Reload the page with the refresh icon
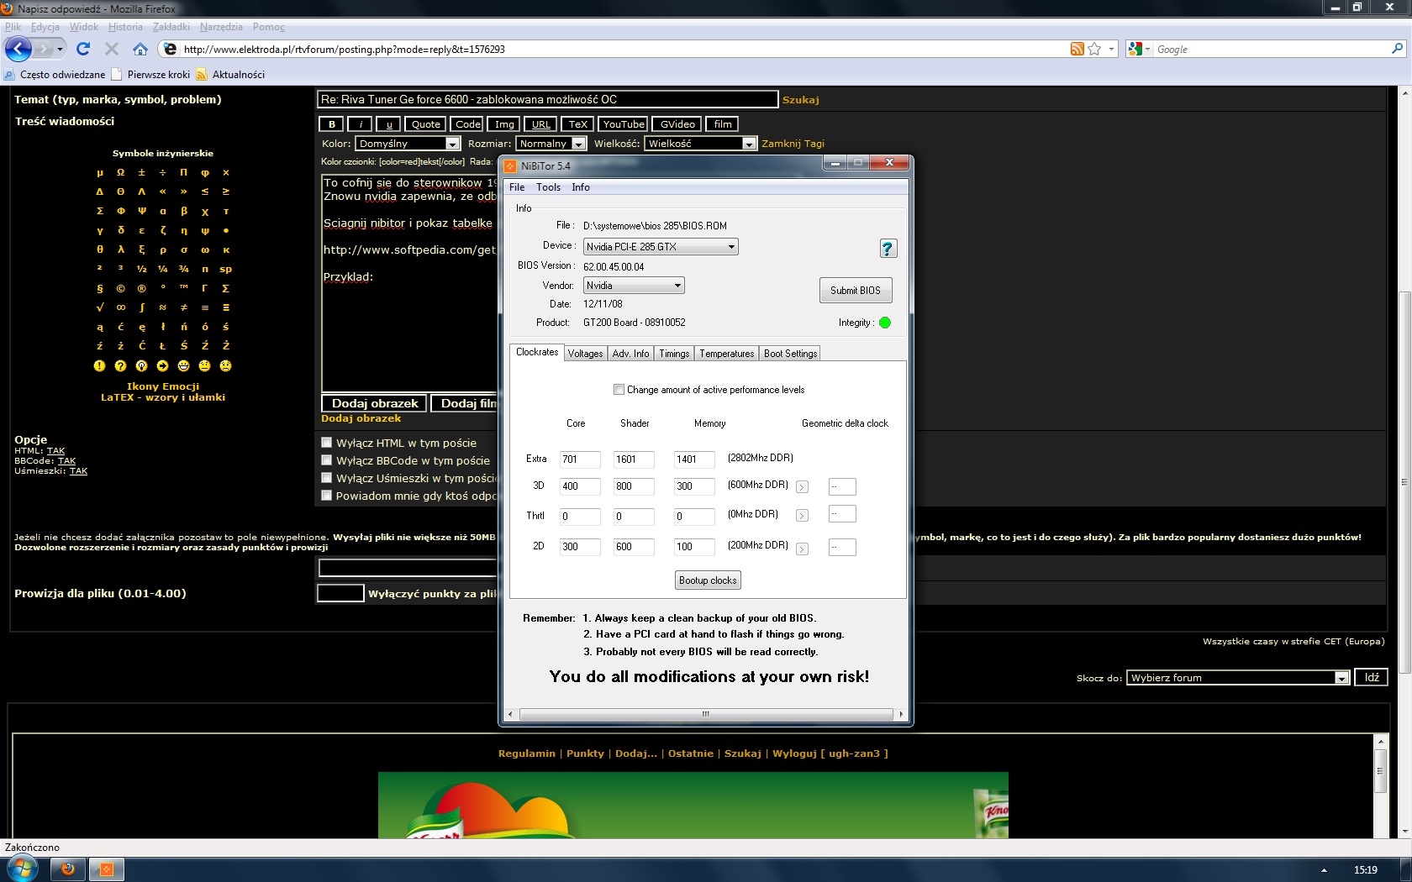The image size is (1412, 882). pyautogui.click(x=83, y=50)
